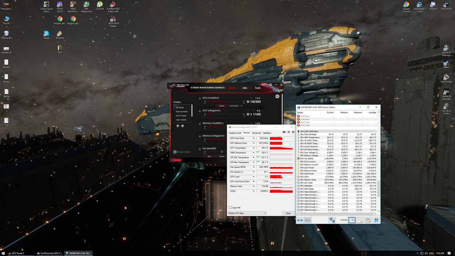Expand Fan Speed (RPM) sensor dropdown
455x256 pixels.
tap(253, 167)
